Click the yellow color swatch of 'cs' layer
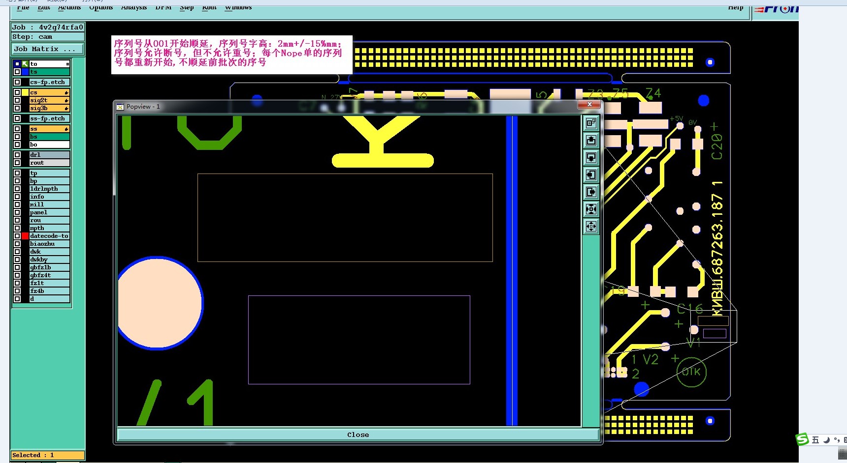847x463 pixels. pos(25,92)
